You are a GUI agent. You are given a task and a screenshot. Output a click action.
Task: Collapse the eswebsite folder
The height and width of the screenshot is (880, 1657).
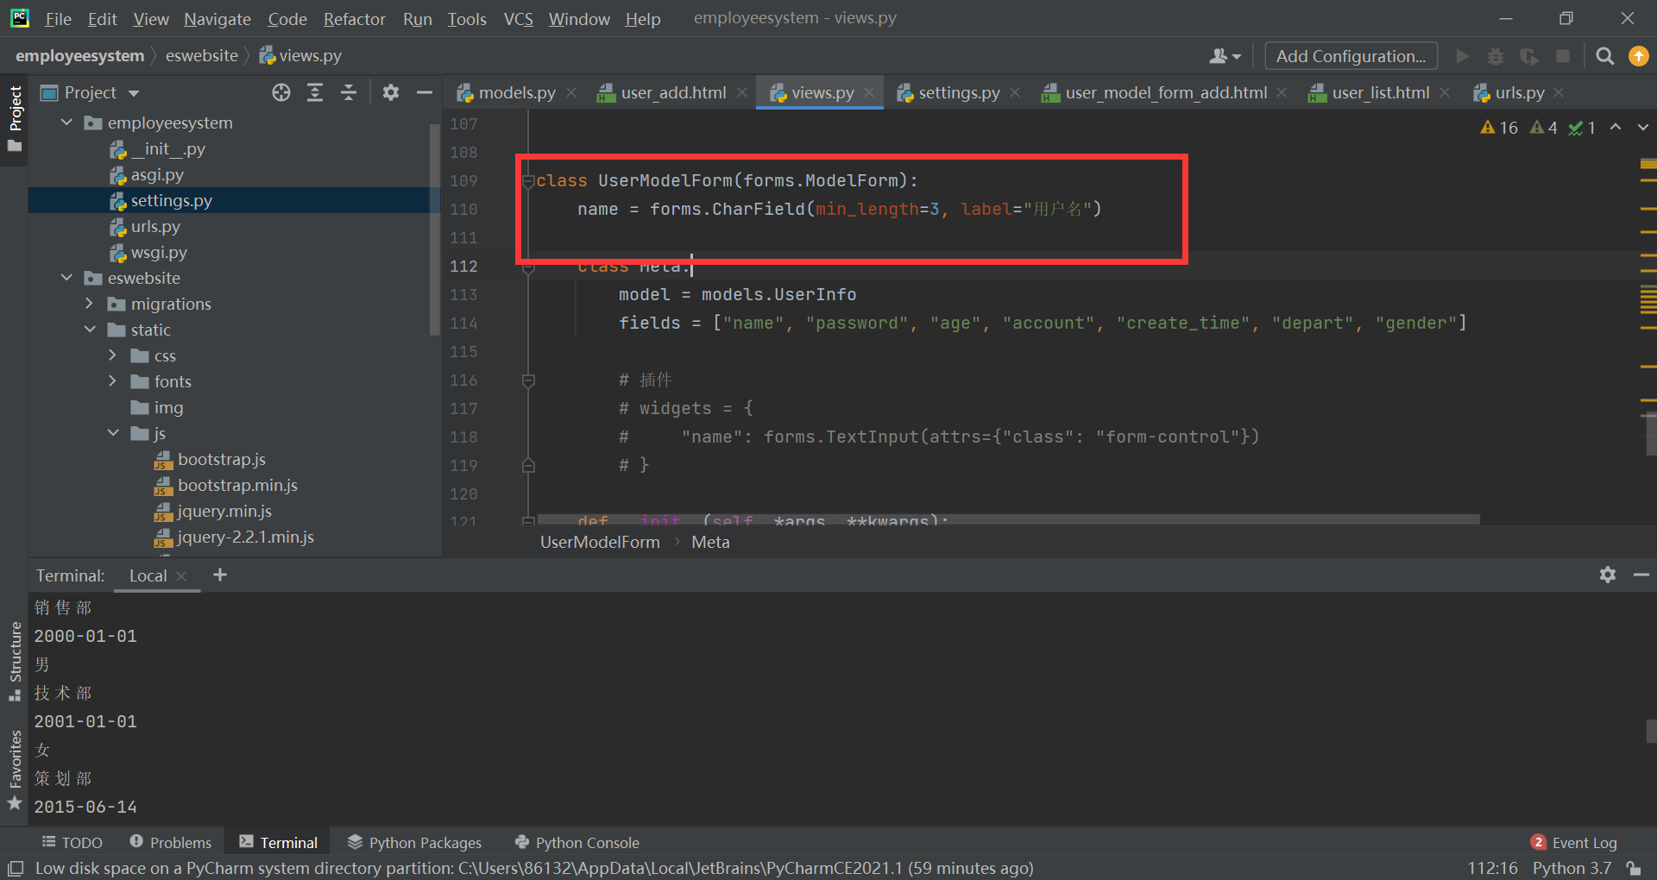coord(66,278)
